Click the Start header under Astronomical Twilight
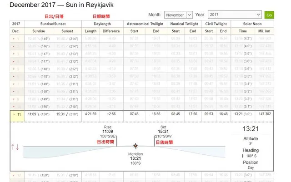This screenshot has height=182, width=291. pyautogui.click(x=134, y=31)
